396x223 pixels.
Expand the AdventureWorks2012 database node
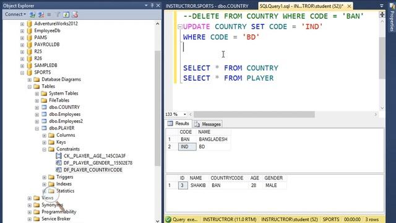(22, 24)
